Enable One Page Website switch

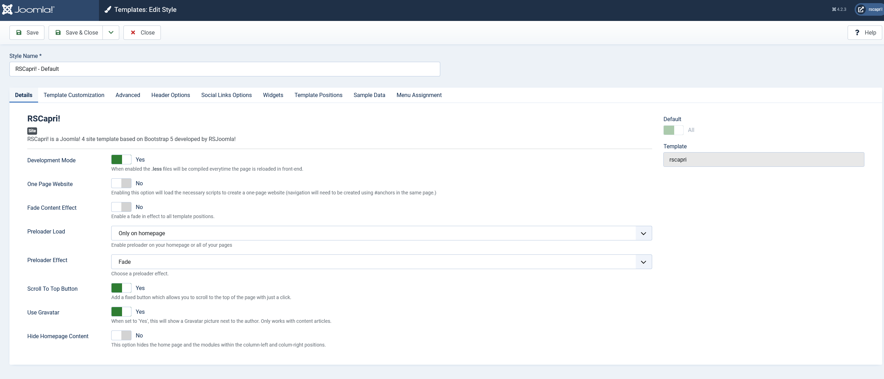coord(121,183)
